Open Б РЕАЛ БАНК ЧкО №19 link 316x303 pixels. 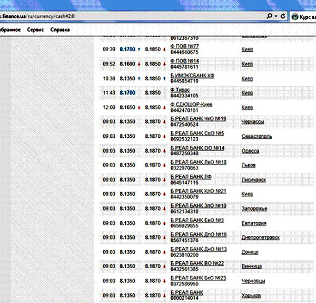(198, 119)
